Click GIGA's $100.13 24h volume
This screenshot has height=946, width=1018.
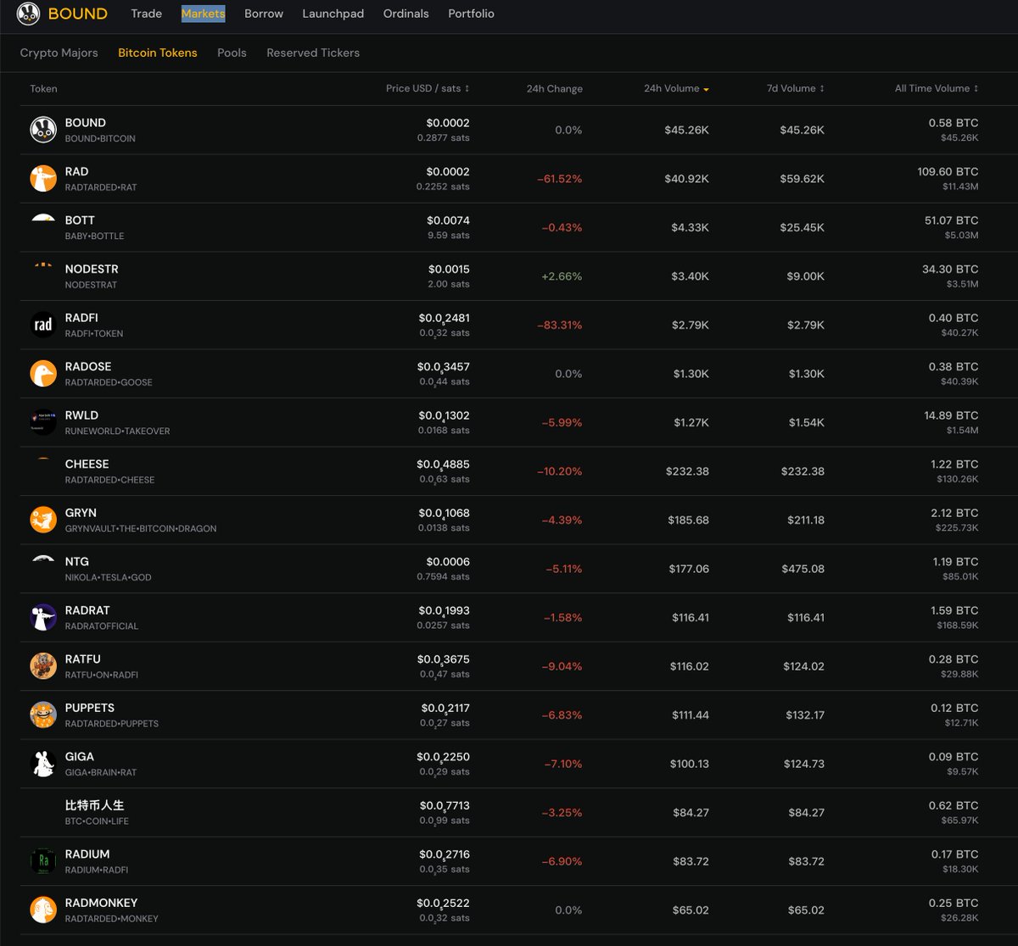click(x=689, y=764)
